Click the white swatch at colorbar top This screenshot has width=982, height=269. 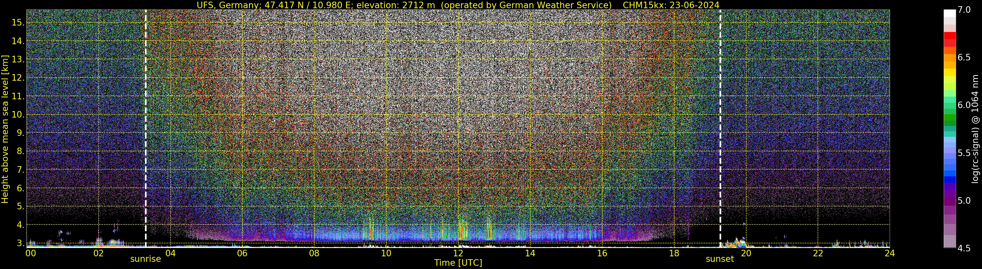coord(950,13)
